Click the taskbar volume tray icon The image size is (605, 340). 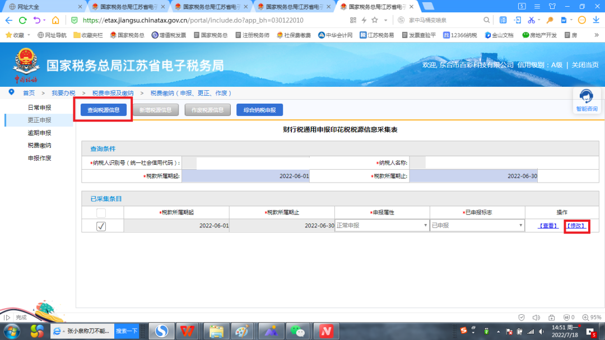[542, 332]
